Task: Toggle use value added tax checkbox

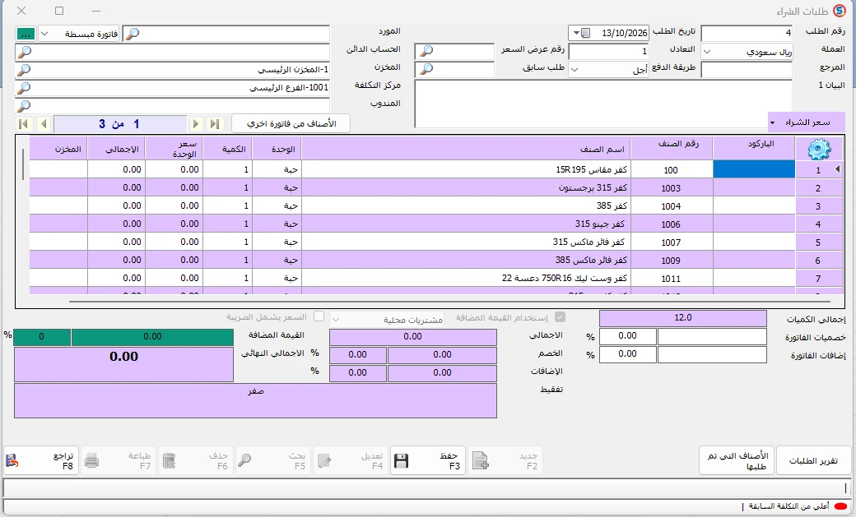Action: tap(560, 316)
